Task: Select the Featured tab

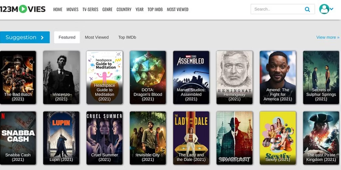Action: pyautogui.click(x=67, y=37)
